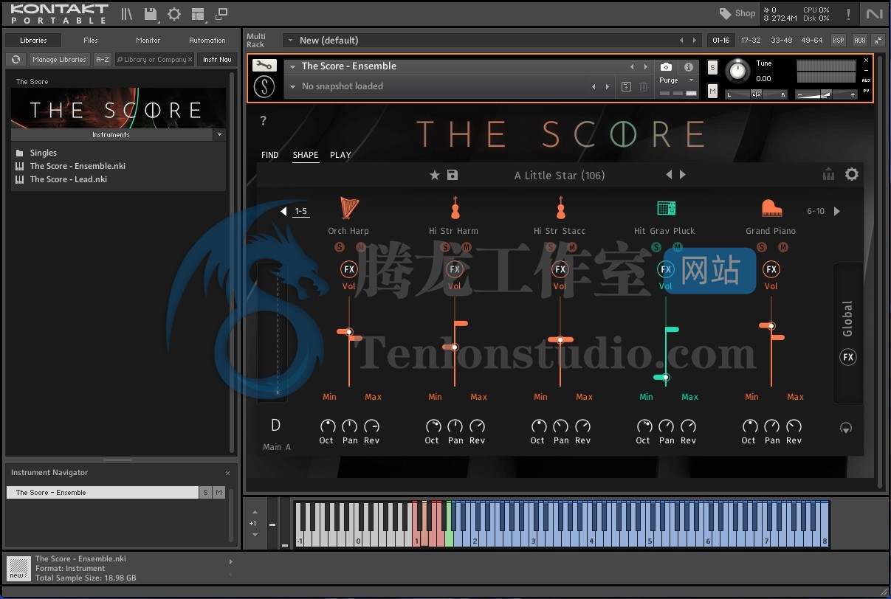The width and height of the screenshot is (891, 599).
Task: Select rack page 17-32
Action: click(x=751, y=41)
